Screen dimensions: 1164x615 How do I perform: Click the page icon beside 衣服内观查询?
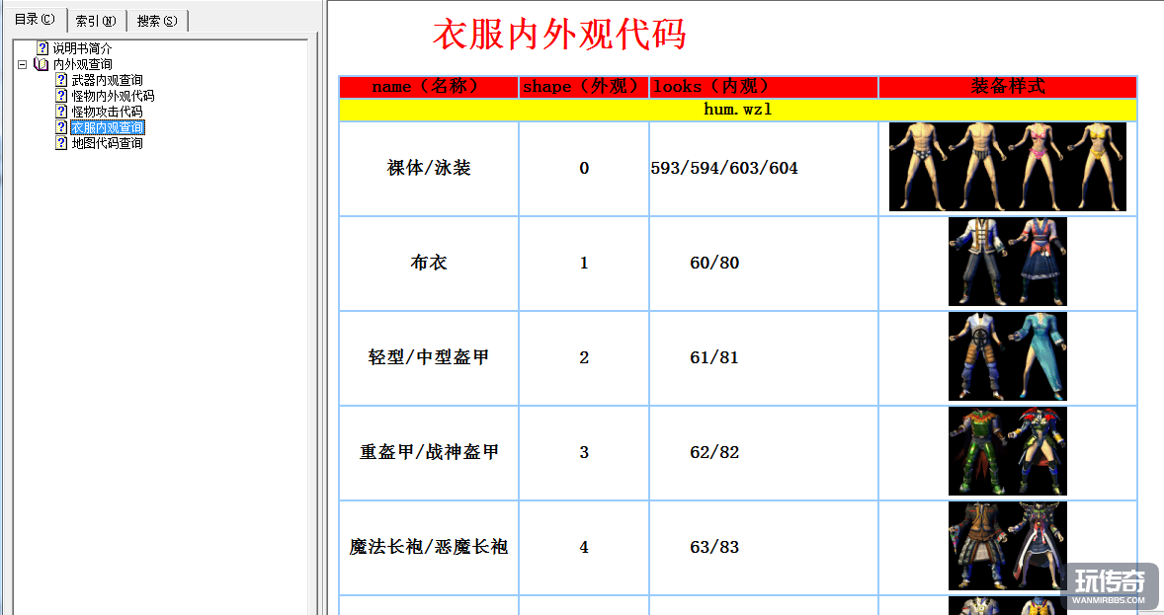pos(61,127)
